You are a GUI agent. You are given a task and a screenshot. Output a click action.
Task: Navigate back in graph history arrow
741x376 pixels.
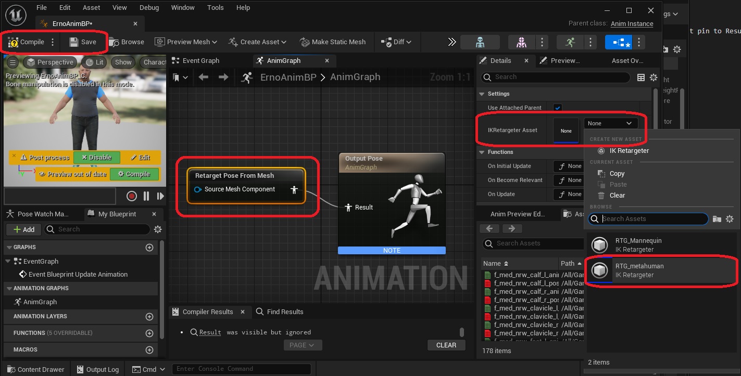[x=204, y=77]
